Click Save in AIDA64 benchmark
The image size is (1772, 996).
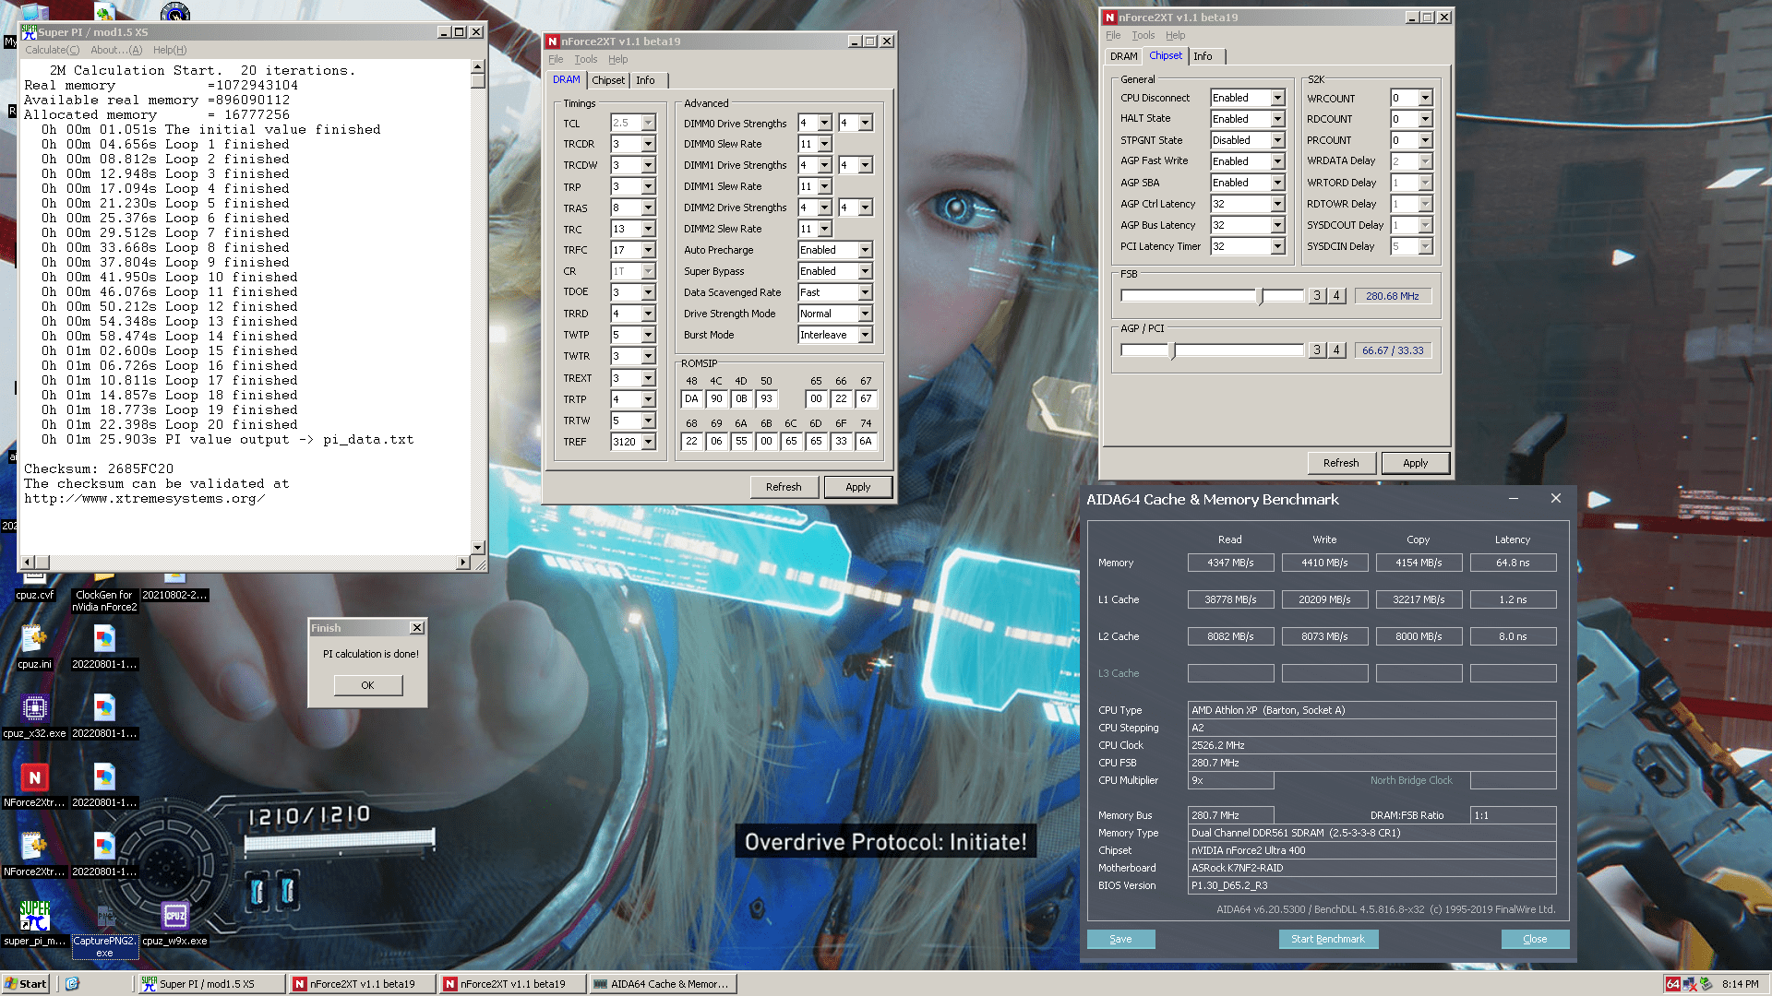[1120, 939]
